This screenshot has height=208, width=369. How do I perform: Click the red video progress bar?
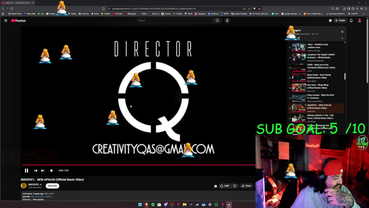(x=138, y=165)
